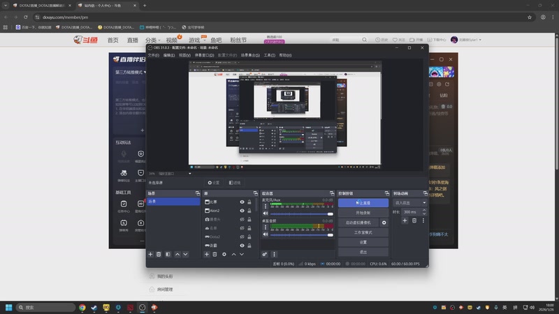Open the Windows Start menu
The image size is (559, 314).
[9, 307]
